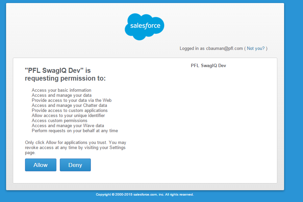Click 'Provide access to your data via the Web'

72,100
